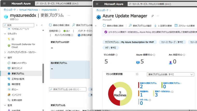The width and height of the screenshot is (197, 111).
Task: Collapse the 操作 section in sidebar
Action: (x=5, y=58)
